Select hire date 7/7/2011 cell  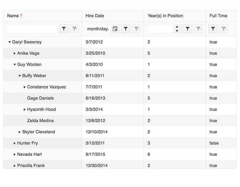click(113, 87)
